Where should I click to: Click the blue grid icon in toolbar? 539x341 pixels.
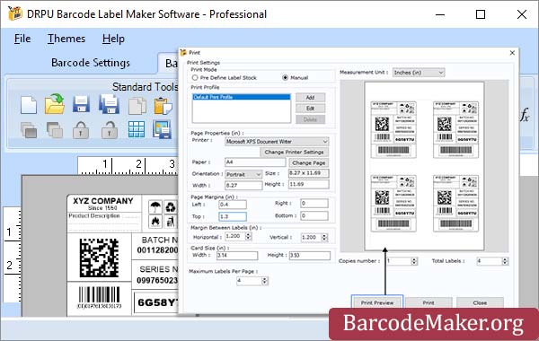click(x=137, y=129)
